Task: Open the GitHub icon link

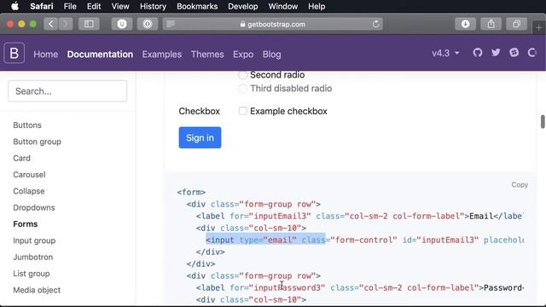Action: 478,53
